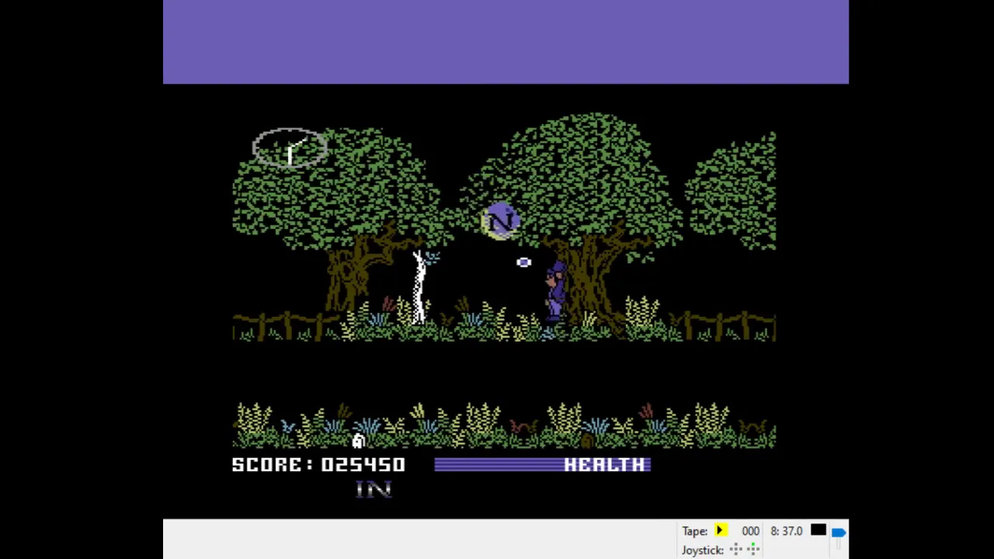Click the yellow tape play indicator
Screen dimensions: 994x559
tap(721, 531)
